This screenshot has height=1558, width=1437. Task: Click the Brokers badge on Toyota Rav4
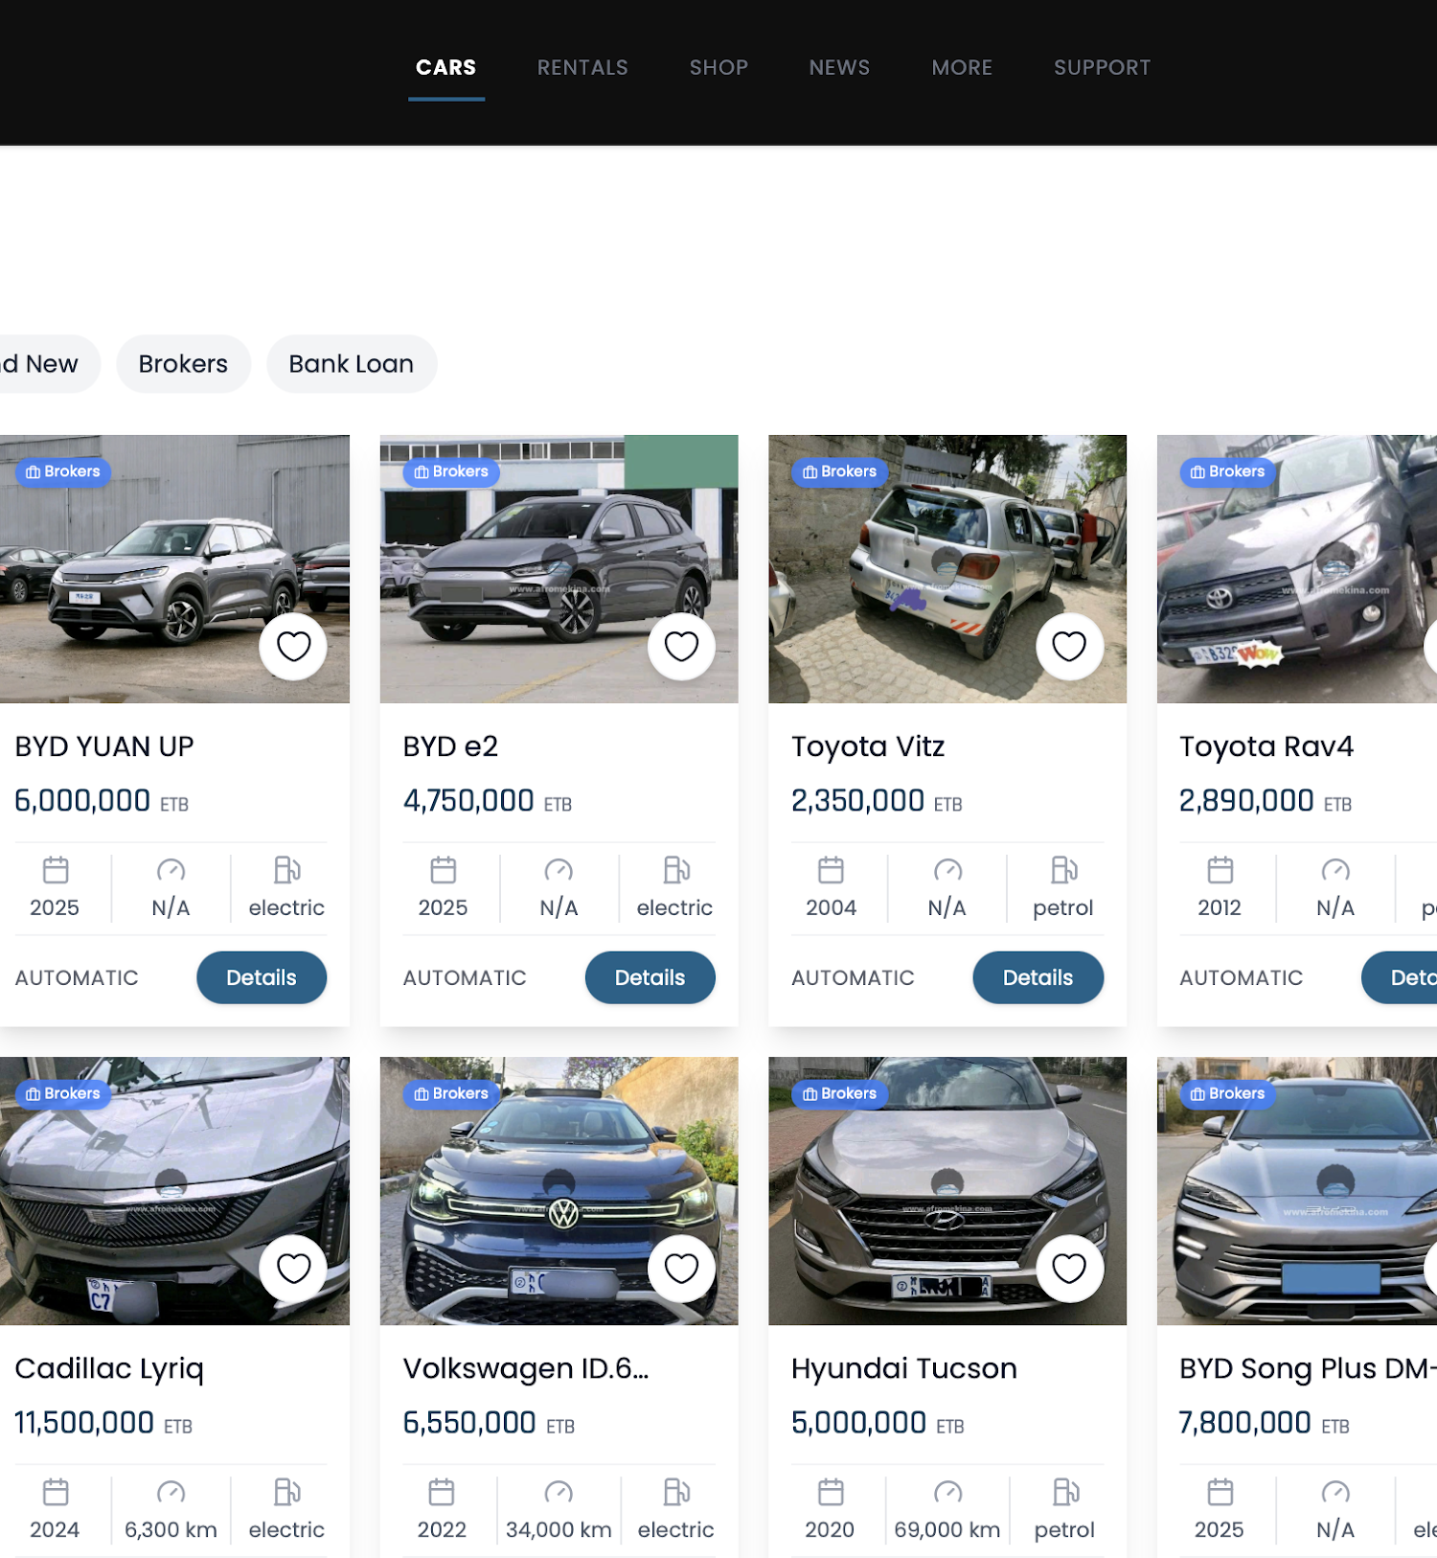[x=1227, y=471]
